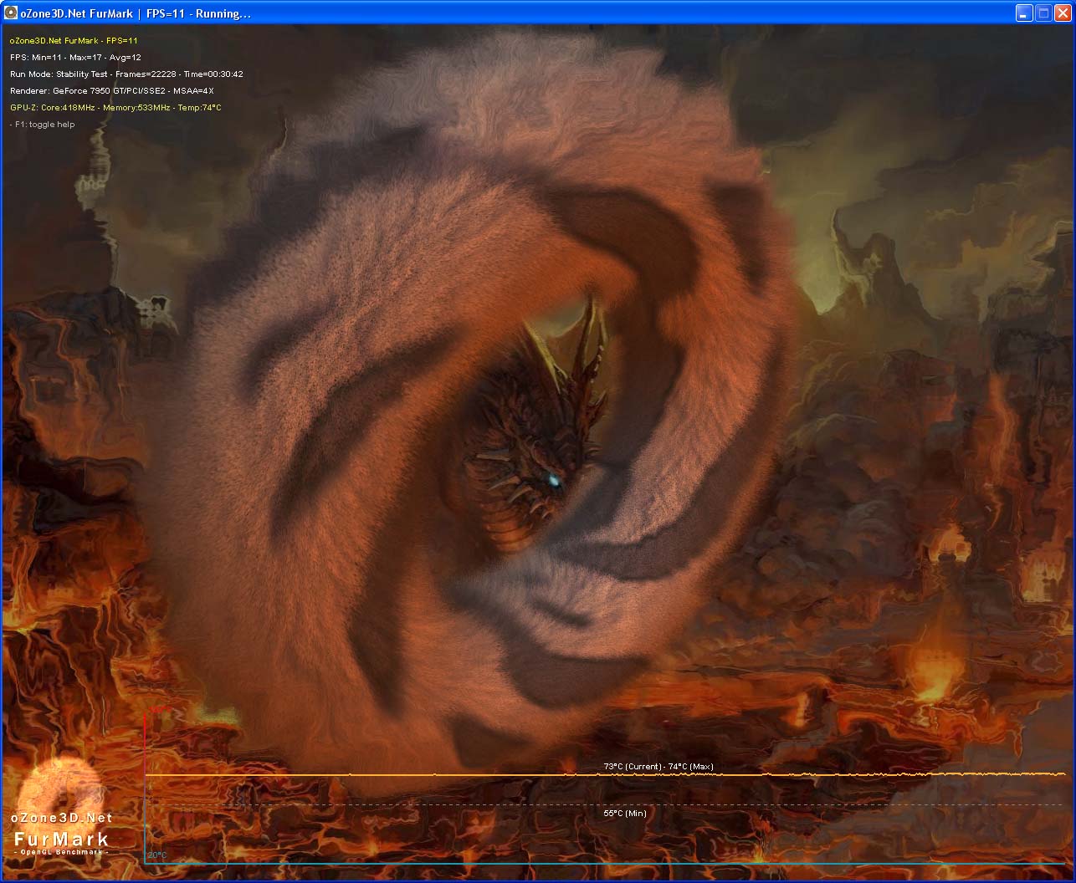Click the yellow 'oZone3D.Net FurMark - FPS=11' overlay line
The height and width of the screenshot is (883, 1076).
(x=74, y=40)
